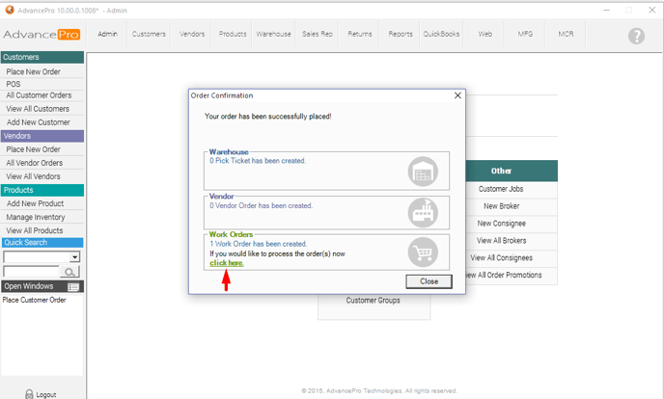Image resolution: width=664 pixels, height=399 pixels.
Task: Open All Customer Orders in sidebar
Action: [x=39, y=95]
